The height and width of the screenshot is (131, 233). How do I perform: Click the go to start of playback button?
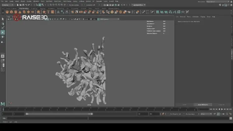click(x=211, y=109)
